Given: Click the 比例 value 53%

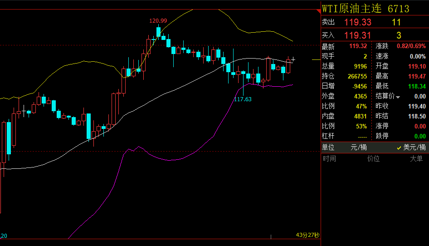Looking at the screenshot, I should 361,126.
